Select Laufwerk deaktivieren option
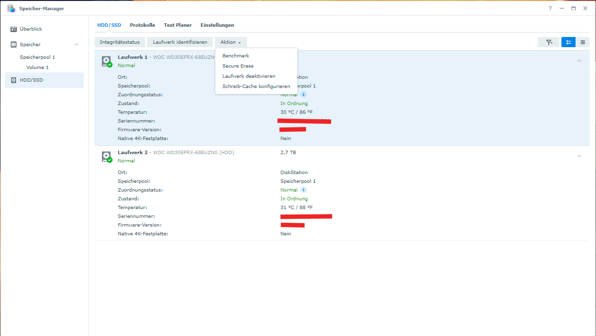The width and height of the screenshot is (596, 336). point(256,76)
